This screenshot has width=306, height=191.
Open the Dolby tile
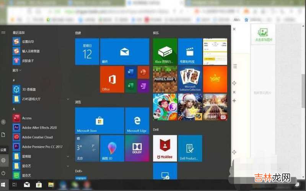(x=137, y=148)
